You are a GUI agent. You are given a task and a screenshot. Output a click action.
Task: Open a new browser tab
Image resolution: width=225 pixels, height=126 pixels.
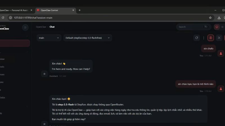[x=80, y=10]
